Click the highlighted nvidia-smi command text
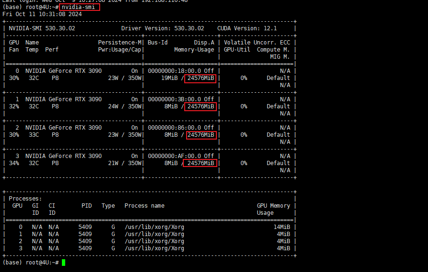428x272 pixels. [79, 7]
